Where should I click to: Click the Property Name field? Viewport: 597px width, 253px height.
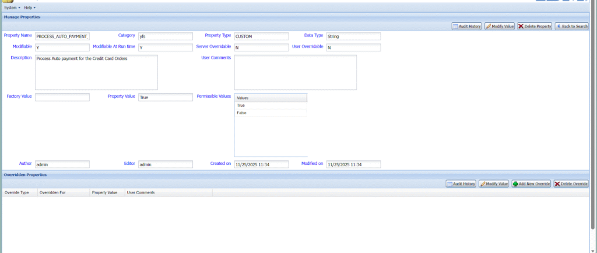(62, 36)
